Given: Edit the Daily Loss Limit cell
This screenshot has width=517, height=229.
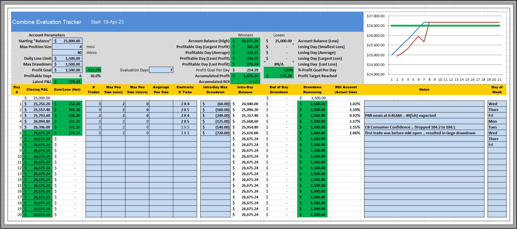Looking at the screenshot, I should pos(67,58).
